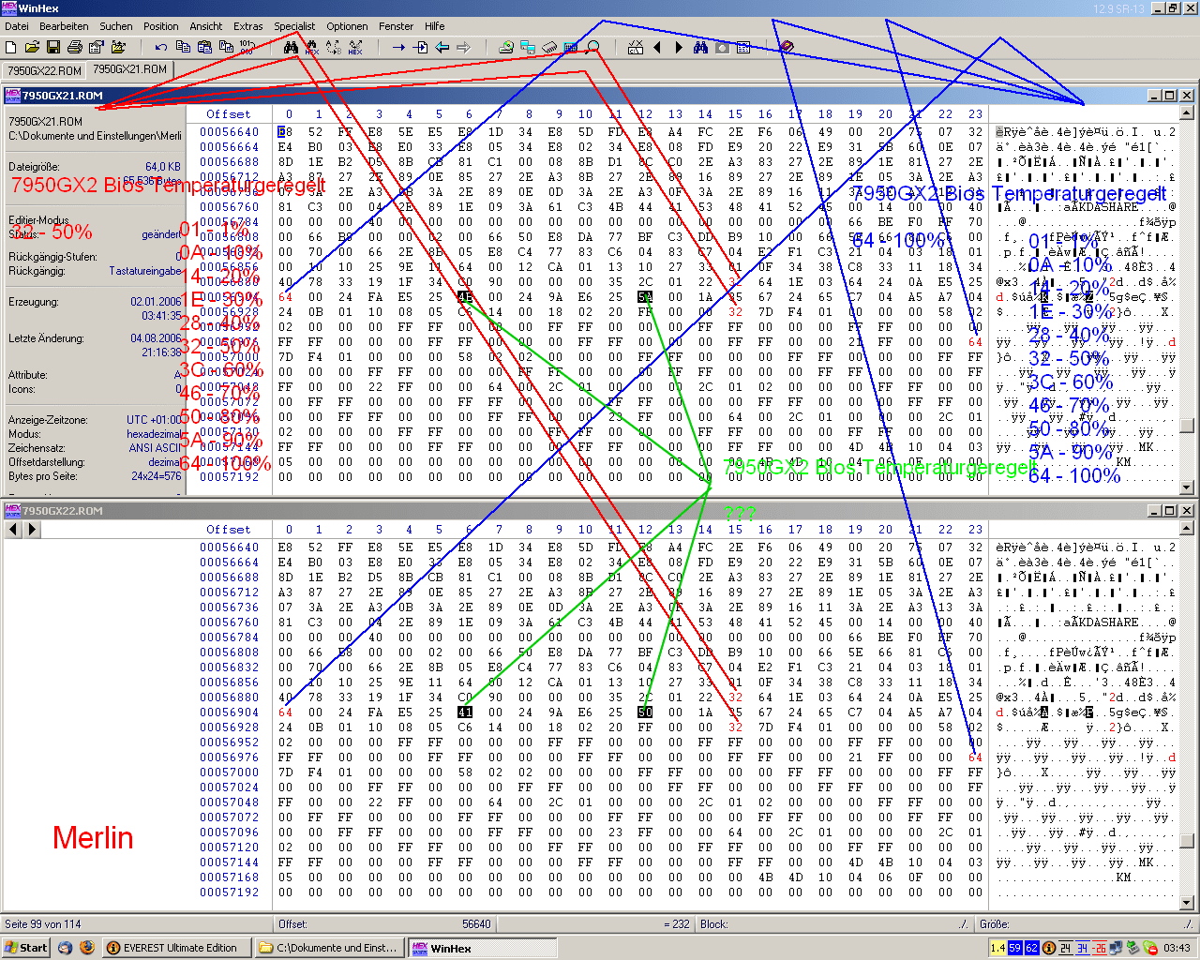Image resolution: width=1200 pixels, height=960 pixels.
Task: Open the Specialist menu
Action: coord(294,26)
